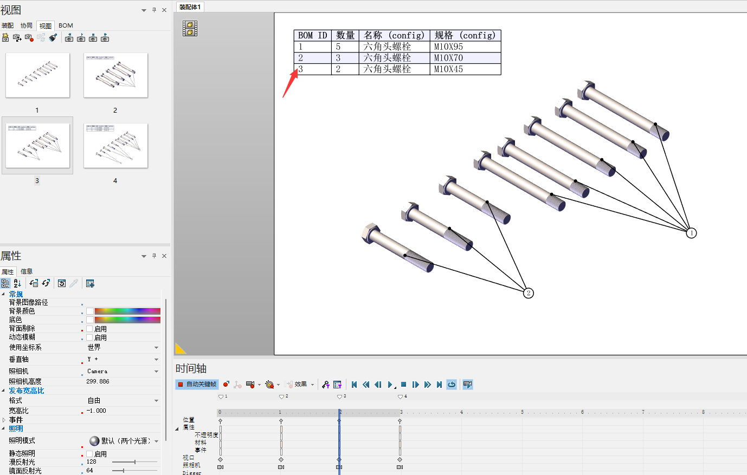The image size is (747, 475).
Task: Adjust the 镜面反射光 slider
Action: click(134, 471)
